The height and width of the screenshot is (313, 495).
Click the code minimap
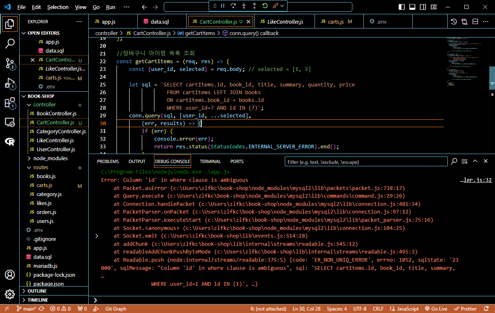466,61
